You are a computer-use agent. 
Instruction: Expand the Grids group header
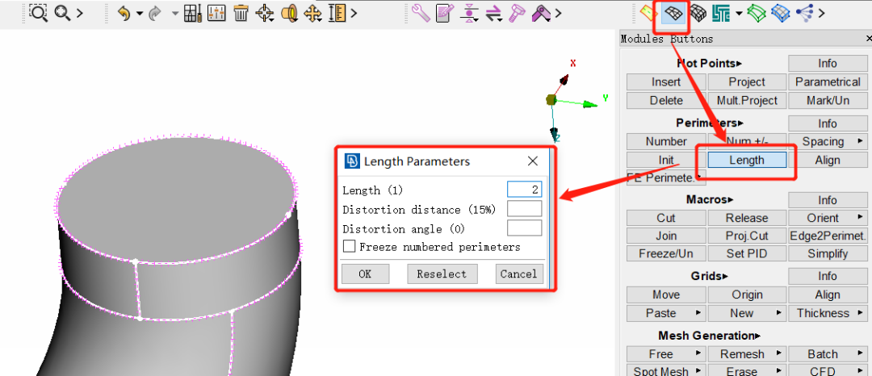pos(709,275)
